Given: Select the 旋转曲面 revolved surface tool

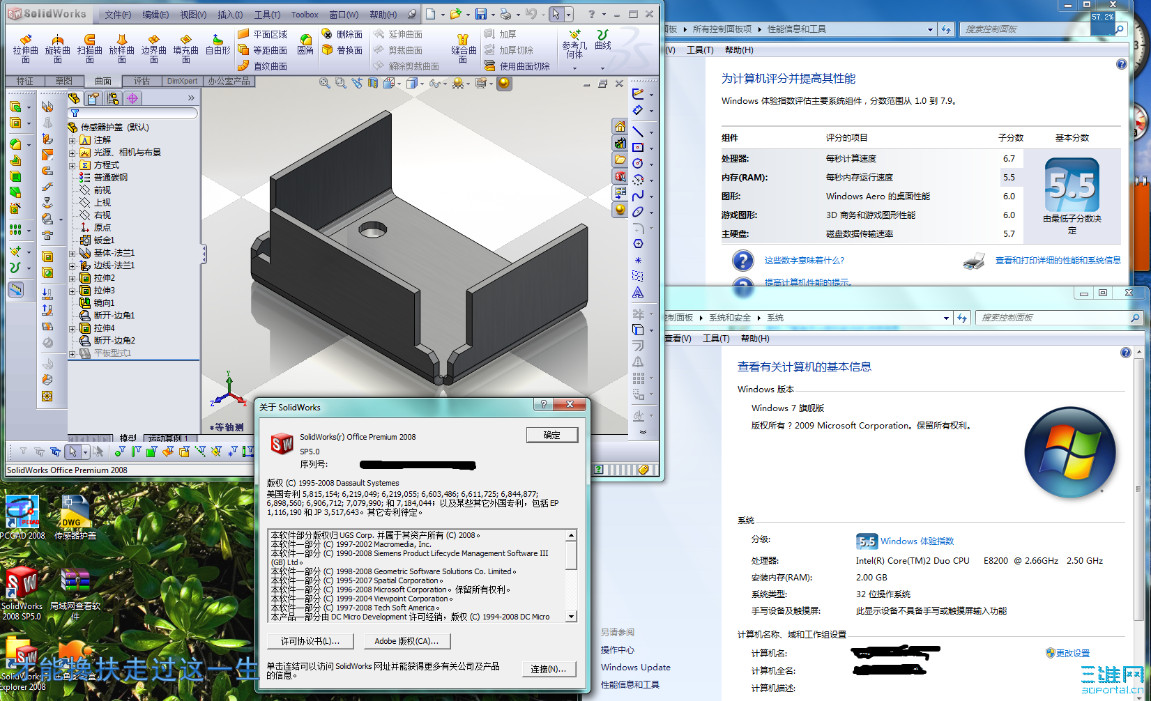Looking at the screenshot, I should [57, 47].
